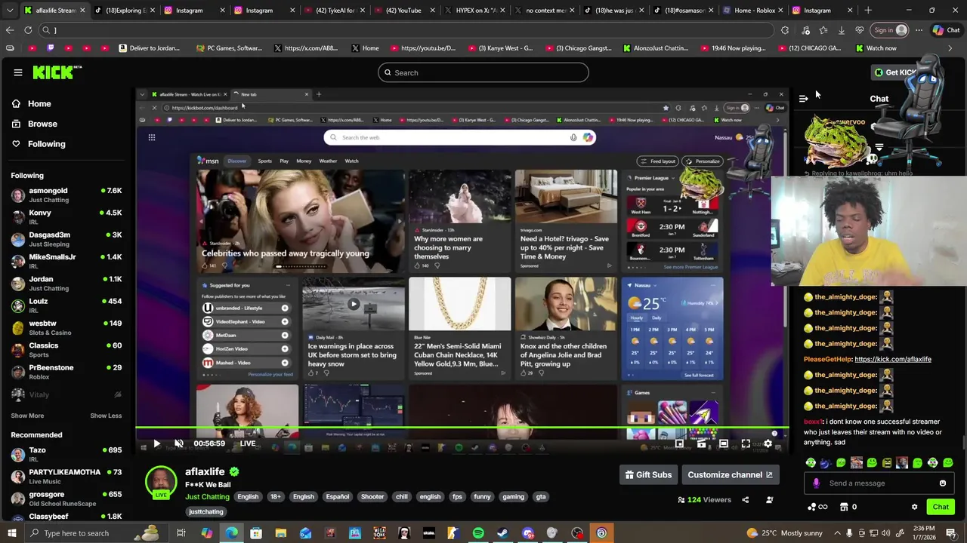The height and width of the screenshot is (543, 967).
Task: Enter fullscreen mode on the player
Action: pos(746,443)
